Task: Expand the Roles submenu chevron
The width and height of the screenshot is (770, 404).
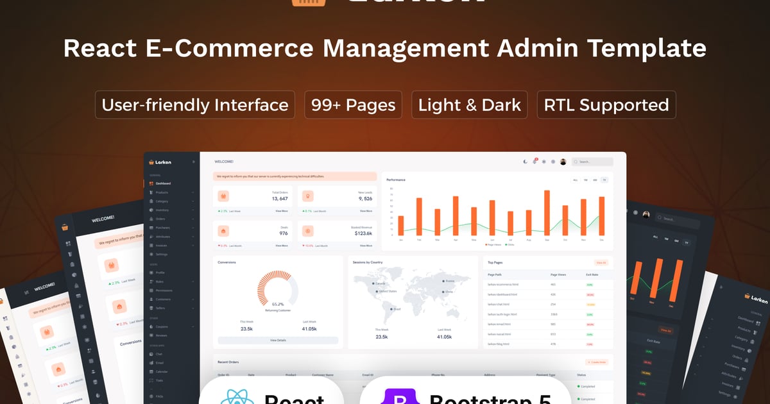Action: coord(193,282)
